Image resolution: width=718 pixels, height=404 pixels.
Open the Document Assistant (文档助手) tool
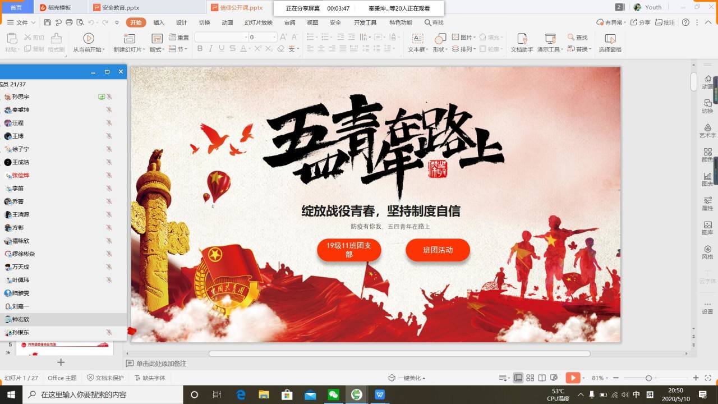[x=522, y=38]
